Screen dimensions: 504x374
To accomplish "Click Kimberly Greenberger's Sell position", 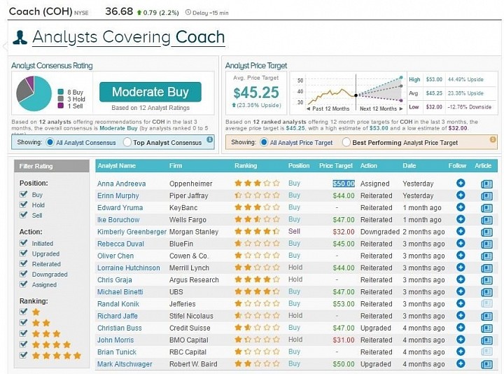I will pyautogui.click(x=294, y=231).
